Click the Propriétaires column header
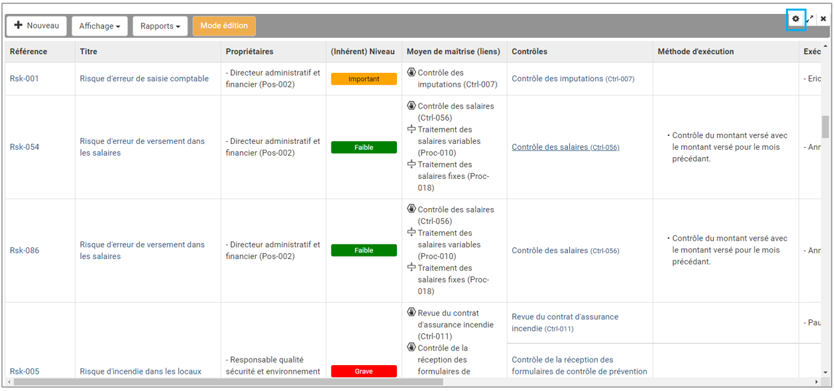The width and height of the screenshot is (835, 391). 249,52
